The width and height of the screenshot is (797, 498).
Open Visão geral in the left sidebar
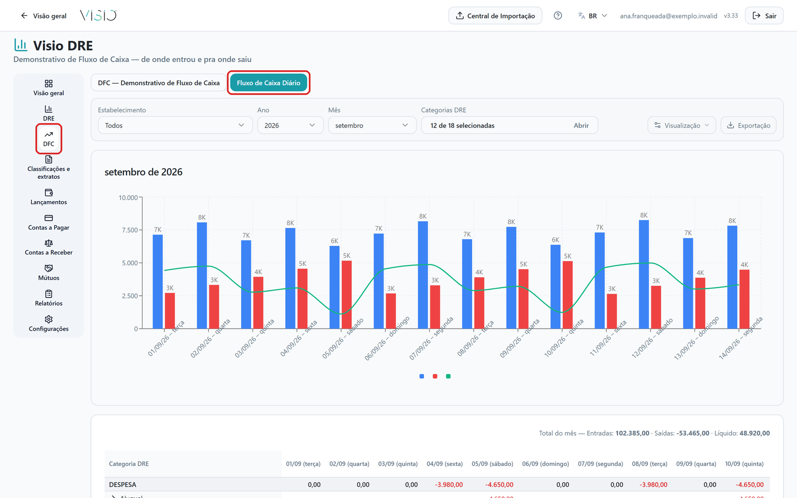(49, 88)
